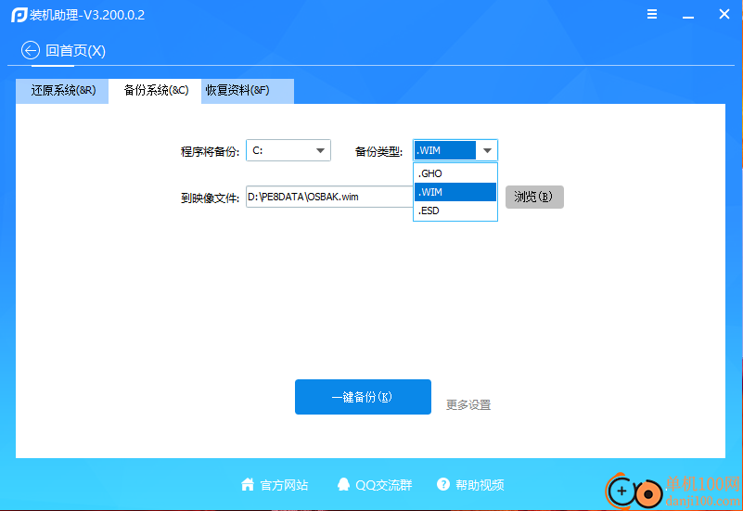Choose .GHO from the backup type list
Viewport: 743px width, 511px height.
pos(455,173)
